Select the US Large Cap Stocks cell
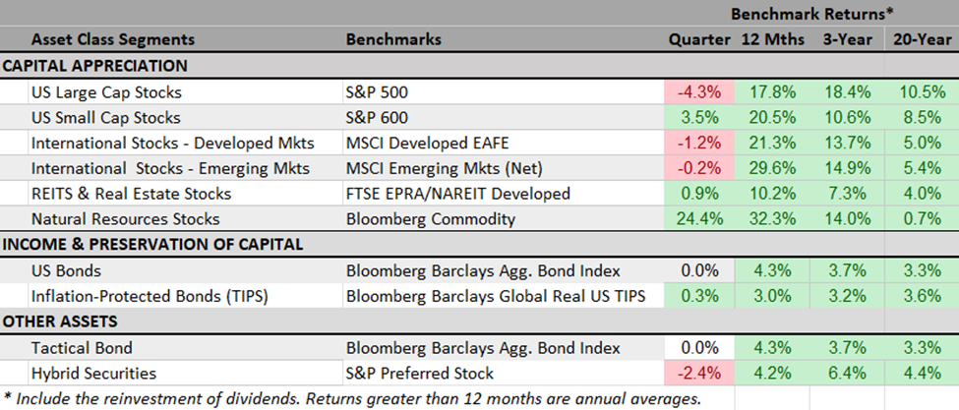959x410 pixels. [x=106, y=93]
